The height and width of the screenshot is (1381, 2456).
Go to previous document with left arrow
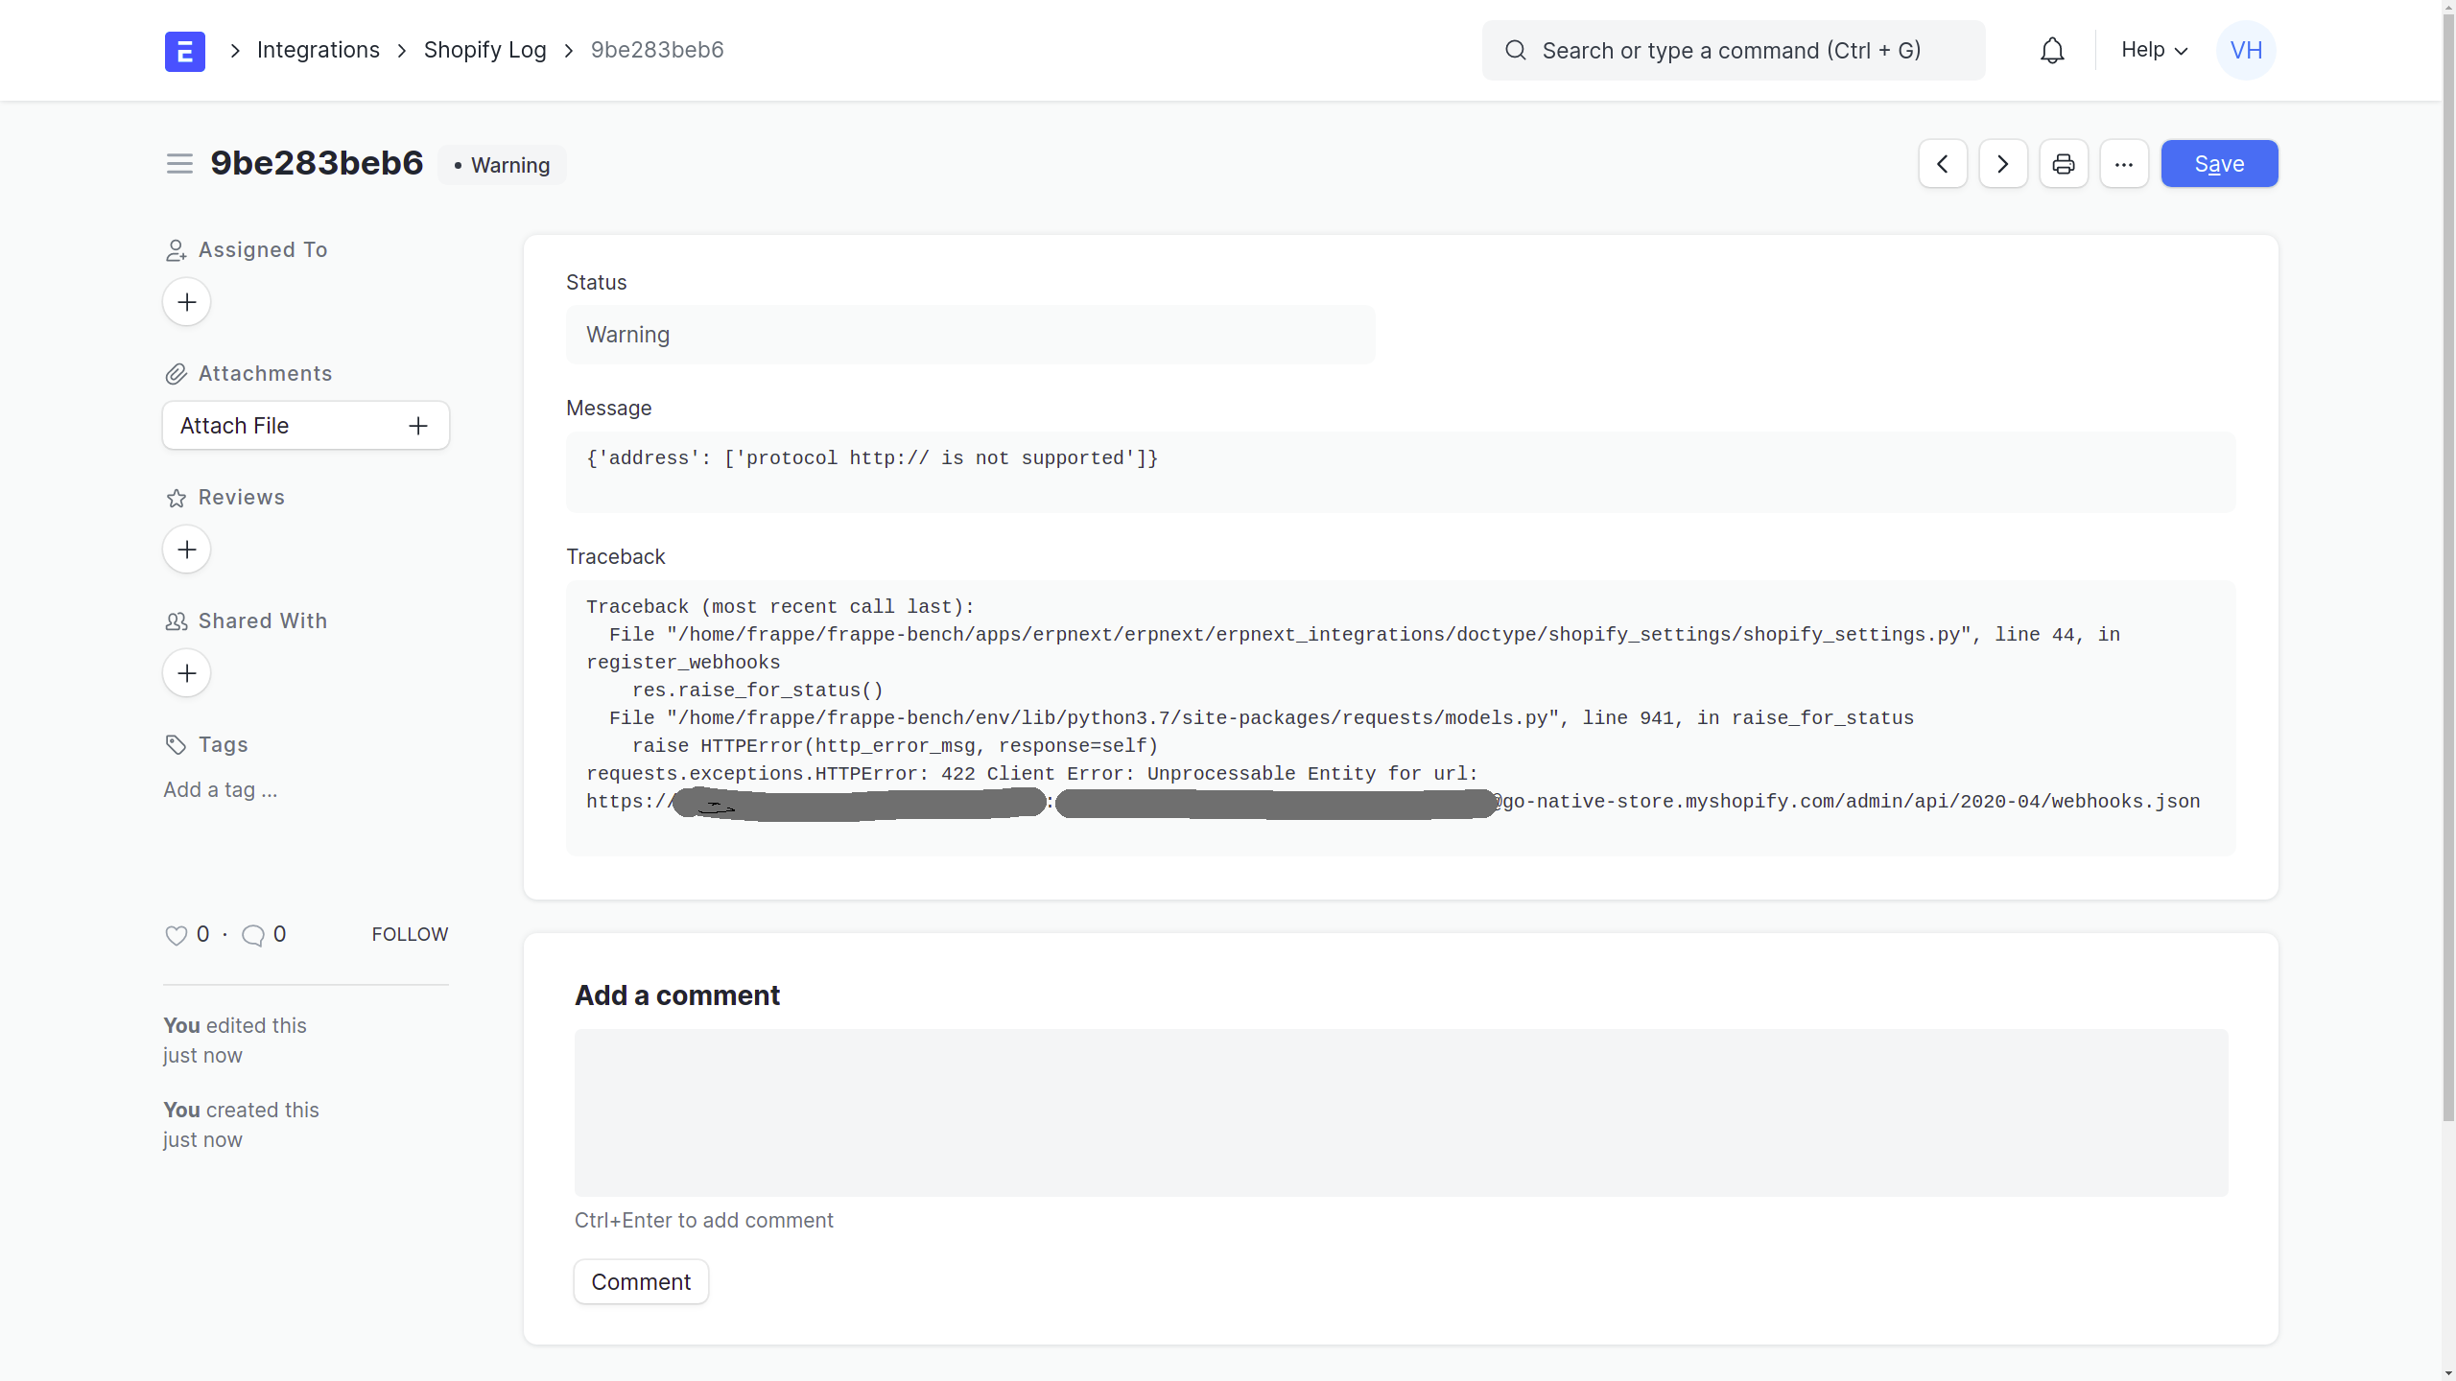(1943, 163)
